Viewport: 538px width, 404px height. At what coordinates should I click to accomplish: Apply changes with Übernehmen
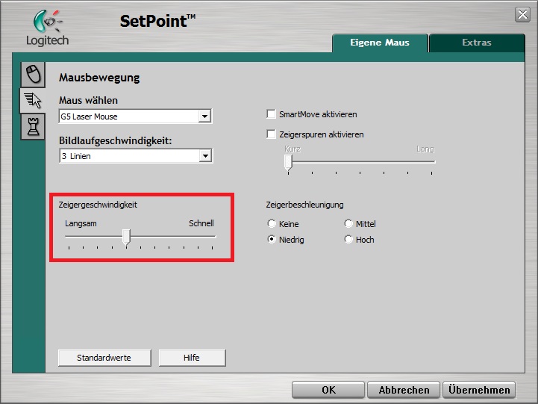click(x=479, y=390)
